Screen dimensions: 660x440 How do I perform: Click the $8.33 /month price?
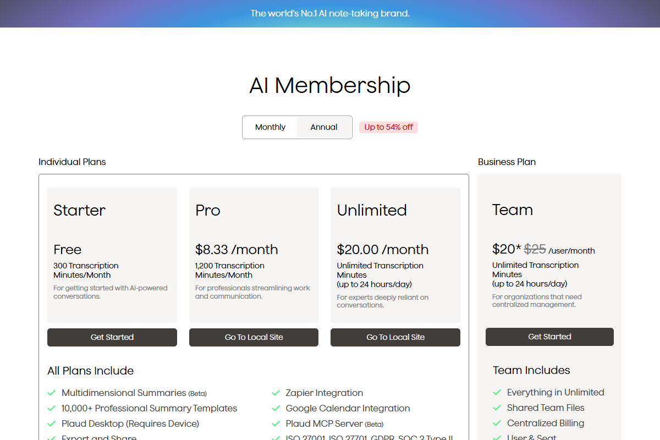tap(237, 249)
